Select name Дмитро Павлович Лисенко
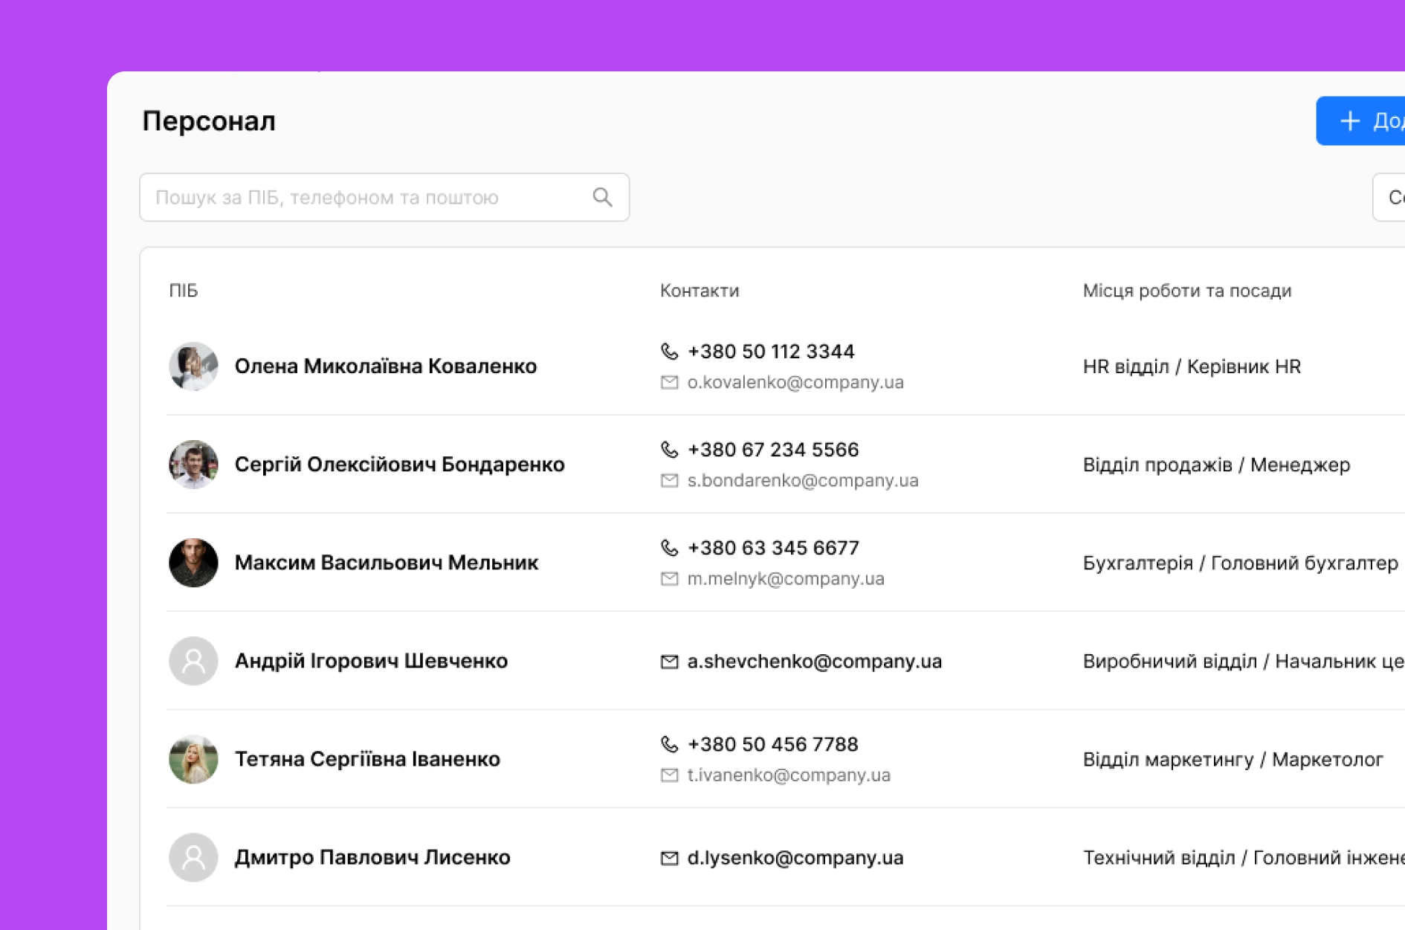The height and width of the screenshot is (930, 1405). point(372,857)
